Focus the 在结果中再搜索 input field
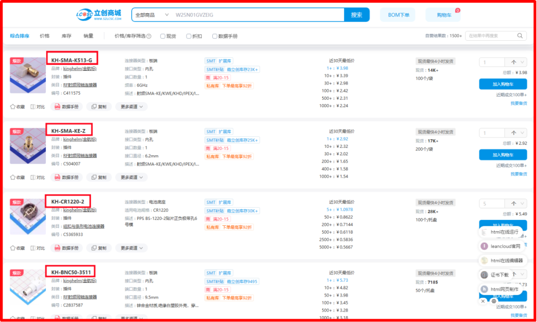Viewport: 537px width, 322px height. (x=491, y=36)
